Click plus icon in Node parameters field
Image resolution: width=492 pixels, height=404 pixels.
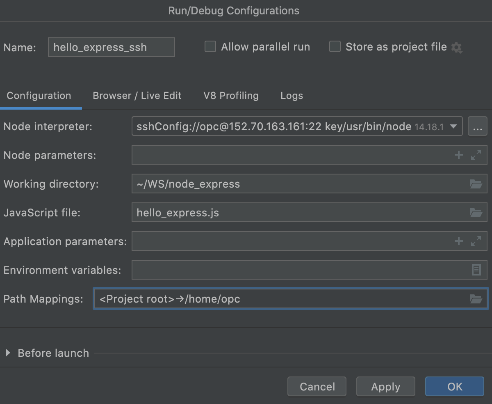click(x=458, y=155)
